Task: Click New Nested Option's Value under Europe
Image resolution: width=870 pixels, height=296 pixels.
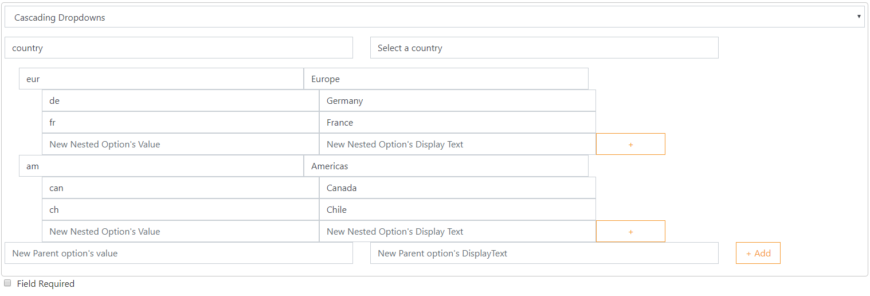Action: point(181,144)
